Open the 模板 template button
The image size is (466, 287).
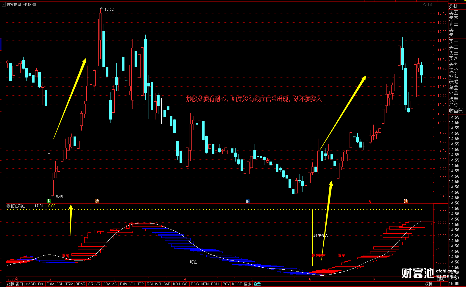point(429,284)
